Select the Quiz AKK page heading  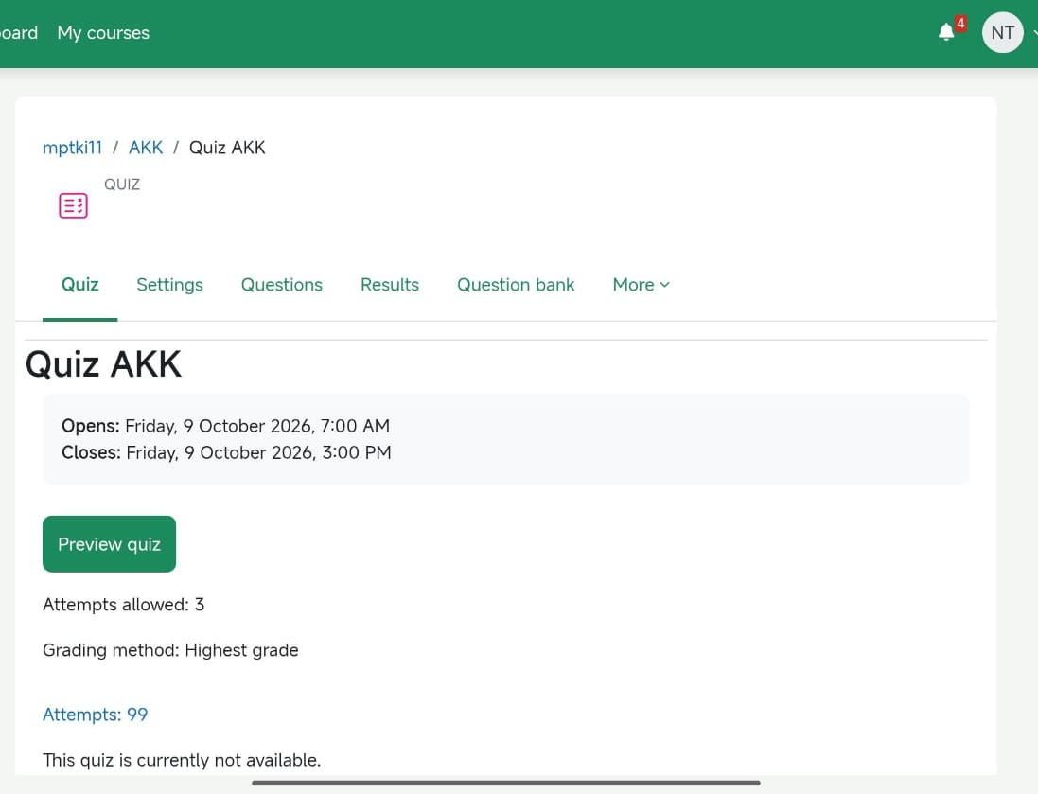point(103,364)
